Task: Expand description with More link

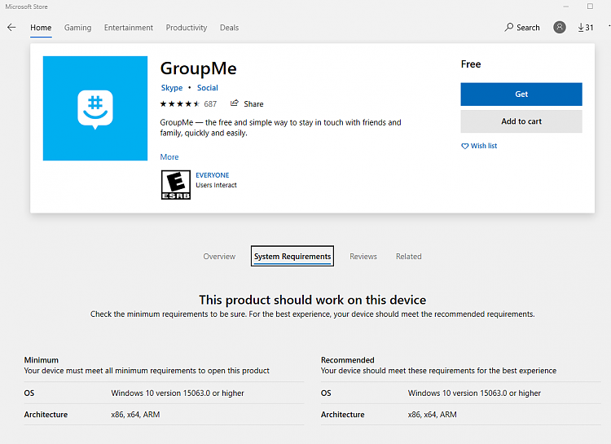Action: click(169, 156)
